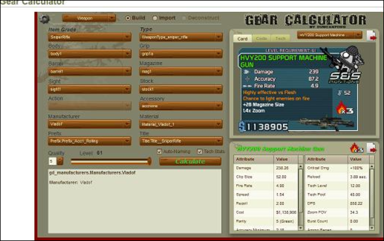384x241 pixels.
Task: Click the Quality value field
Action: pos(52,161)
